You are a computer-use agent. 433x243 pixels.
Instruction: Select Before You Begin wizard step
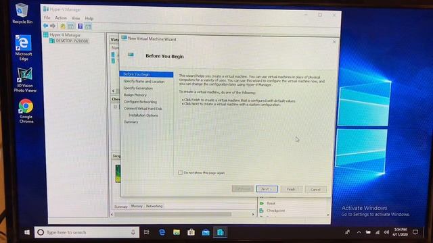click(146, 74)
